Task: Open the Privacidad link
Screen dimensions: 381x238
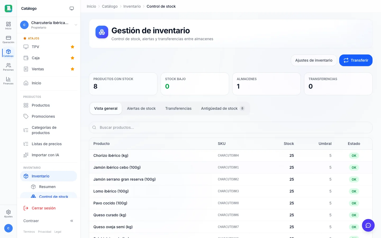Action: [44, 232]
